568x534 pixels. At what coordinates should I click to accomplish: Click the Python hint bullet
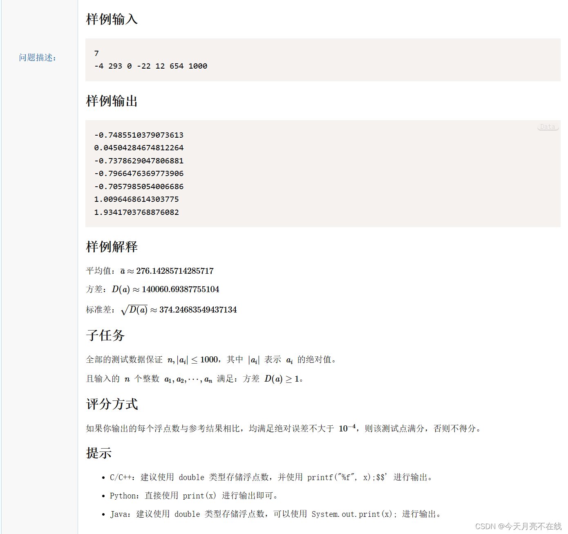coord(194,496)
